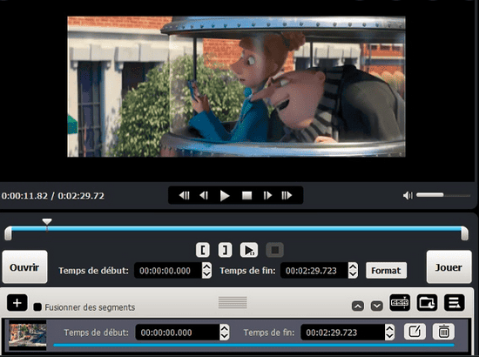
Task: Click the Format button
Action: coord(386,270)
